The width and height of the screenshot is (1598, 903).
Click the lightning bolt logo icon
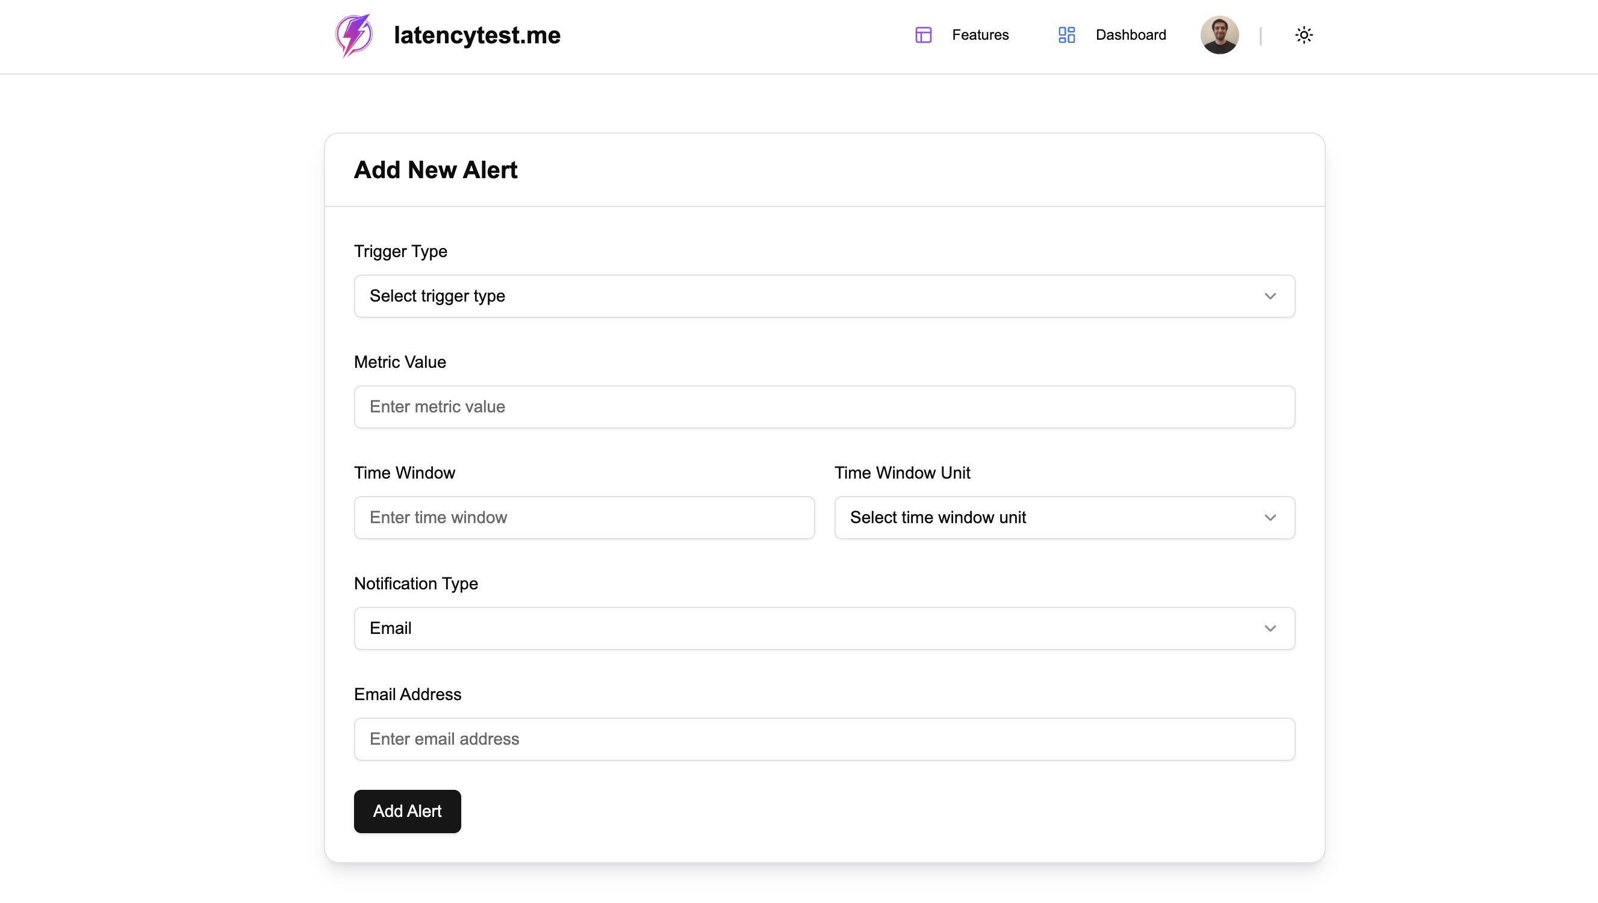(x=353, y=36)
